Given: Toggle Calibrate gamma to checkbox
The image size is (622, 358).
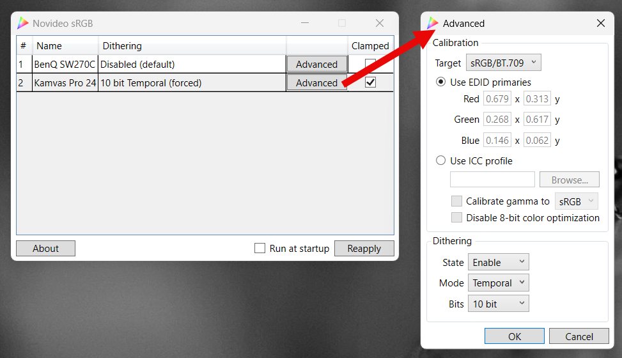Looking at the screenshot, I should [x=456, y=201].
